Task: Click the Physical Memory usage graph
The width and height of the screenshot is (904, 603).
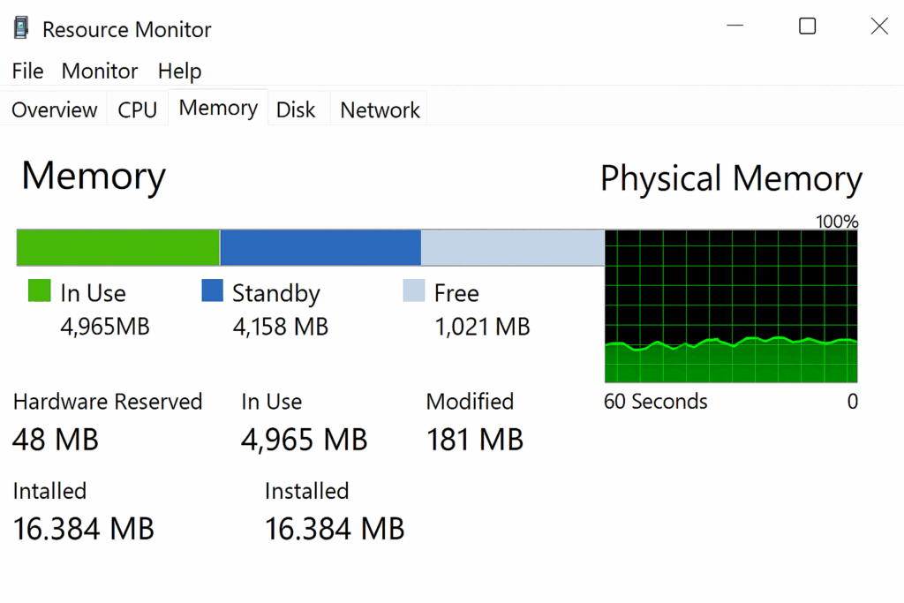Action: coord(731,306)
